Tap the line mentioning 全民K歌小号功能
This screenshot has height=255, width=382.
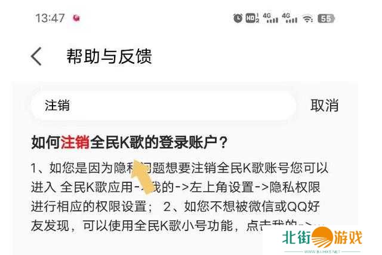coord(177,226)
